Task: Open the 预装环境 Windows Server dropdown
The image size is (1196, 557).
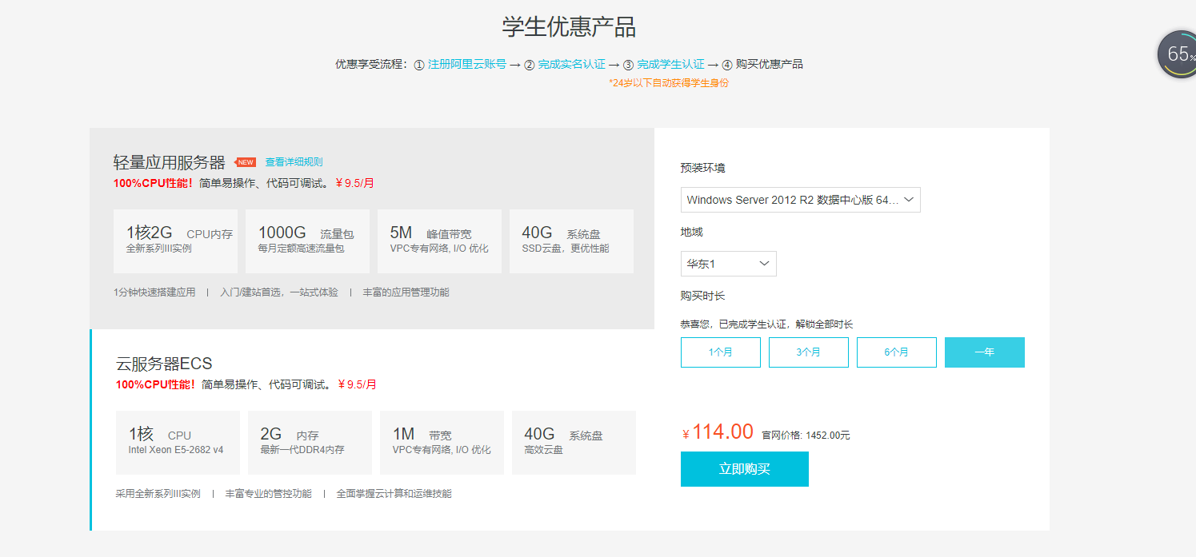Action: pyautogui.click(x=800, y=200)
